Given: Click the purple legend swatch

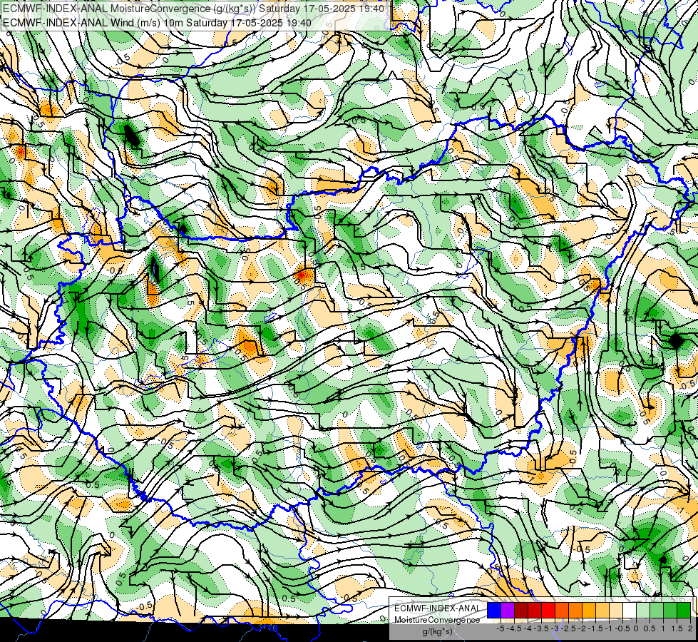Looking at the screenshot, I should click(508, 611).
